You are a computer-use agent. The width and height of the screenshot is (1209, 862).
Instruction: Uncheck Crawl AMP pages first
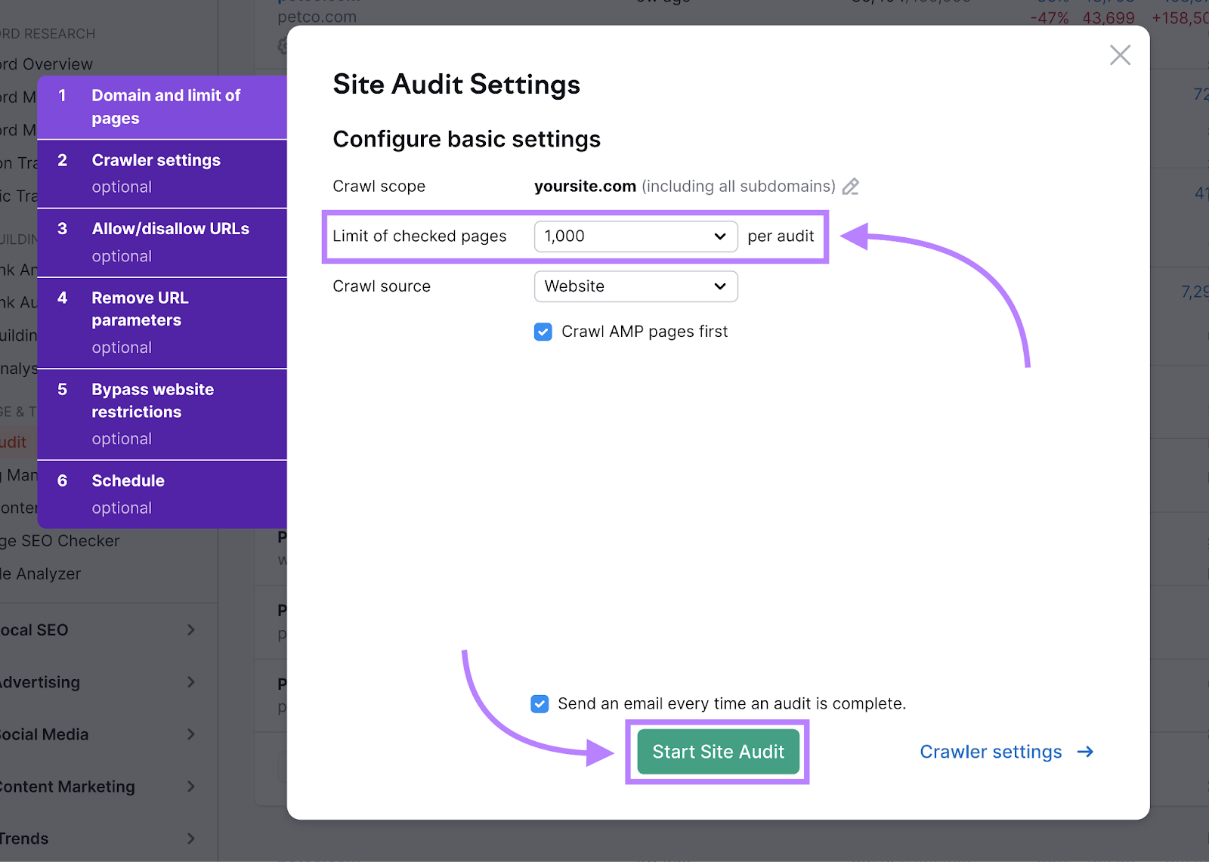[x=543, y=332]
